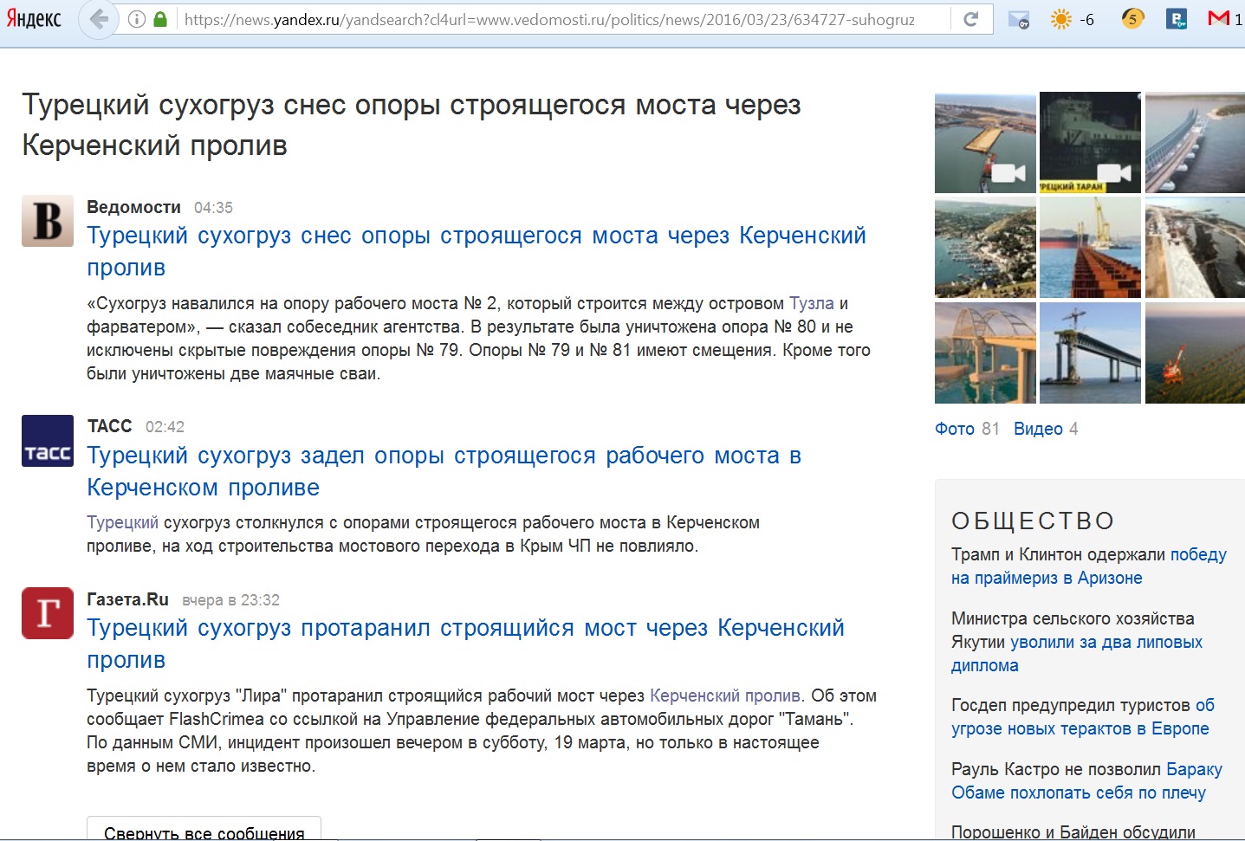The image size is (1245, 841).
Task: Open Poroshenko and Biden story link
Action: point(1073,832)
